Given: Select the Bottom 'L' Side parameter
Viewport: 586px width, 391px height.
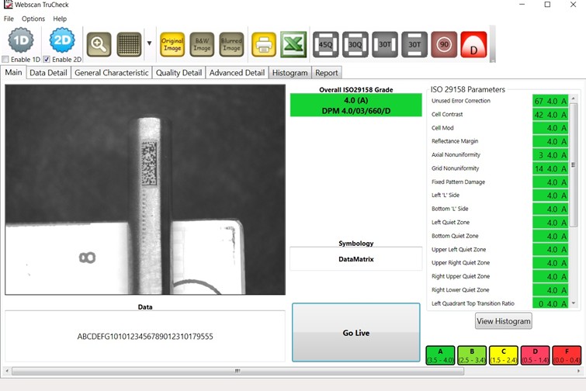Looking at the screenshot, I should [x=499, y=209].
